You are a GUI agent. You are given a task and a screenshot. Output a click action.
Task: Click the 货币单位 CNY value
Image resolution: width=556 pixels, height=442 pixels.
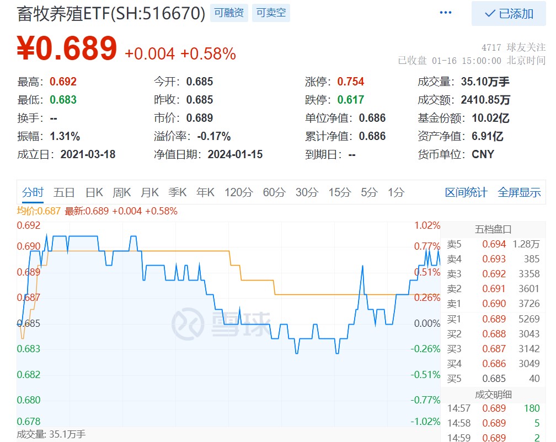[x=483, y=154]
